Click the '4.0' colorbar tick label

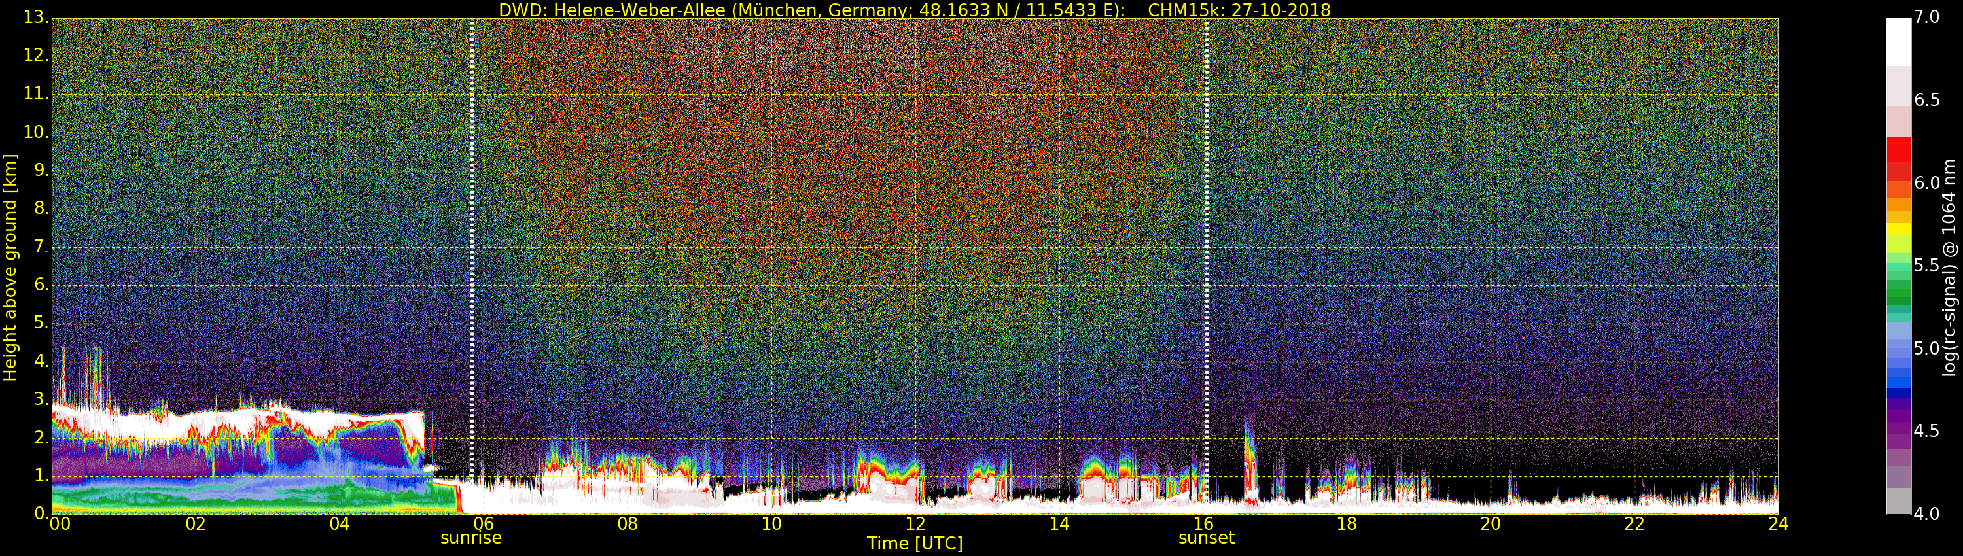pos(1926,514)
